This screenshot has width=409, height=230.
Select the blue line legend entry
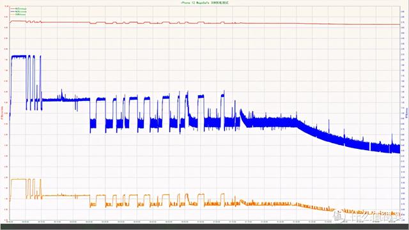(x=19, y=11)
